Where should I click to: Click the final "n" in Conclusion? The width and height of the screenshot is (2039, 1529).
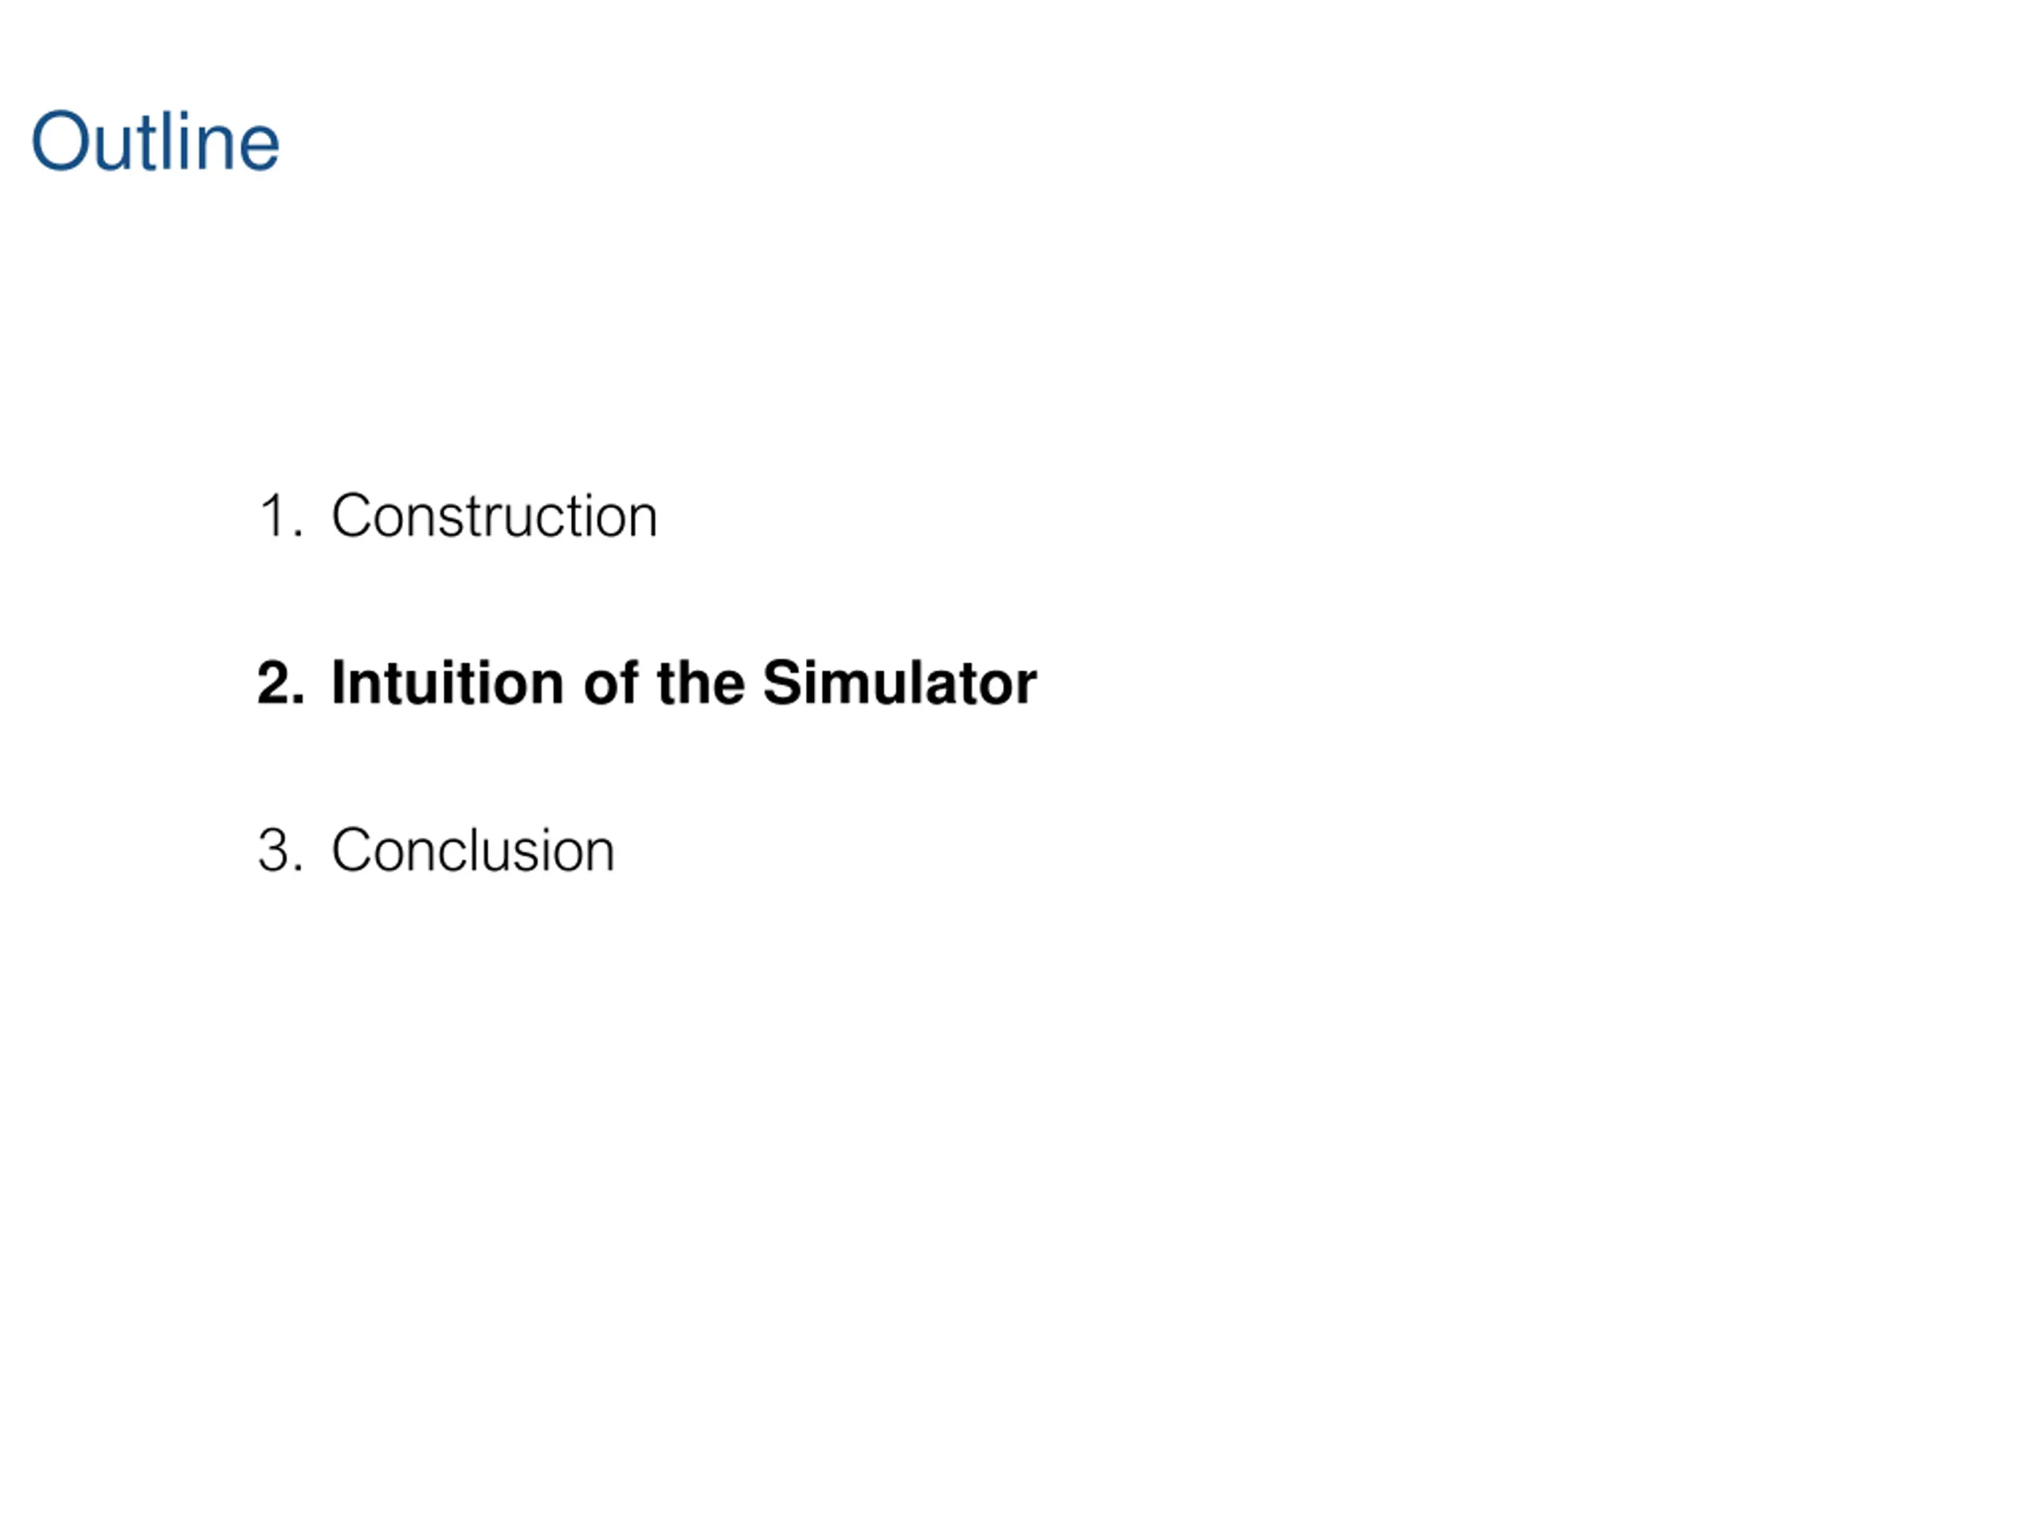(x=599, y=855)
